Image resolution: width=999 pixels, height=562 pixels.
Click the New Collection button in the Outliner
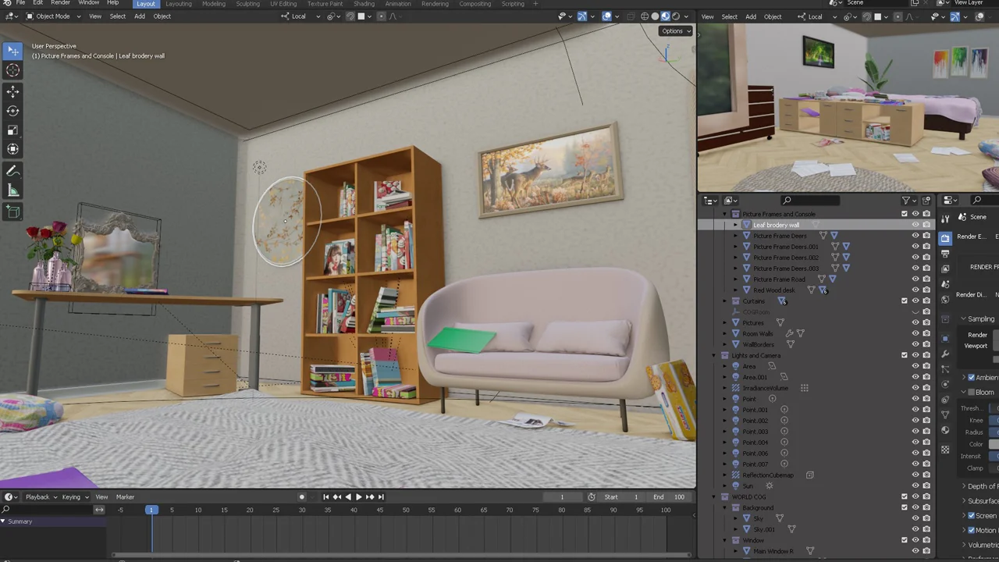click(926, 201)
